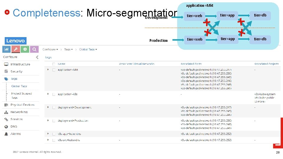Click port 10.47.255.250 in application=Mkt row
This screenshot has width=283, height=159.
point(206,73)
